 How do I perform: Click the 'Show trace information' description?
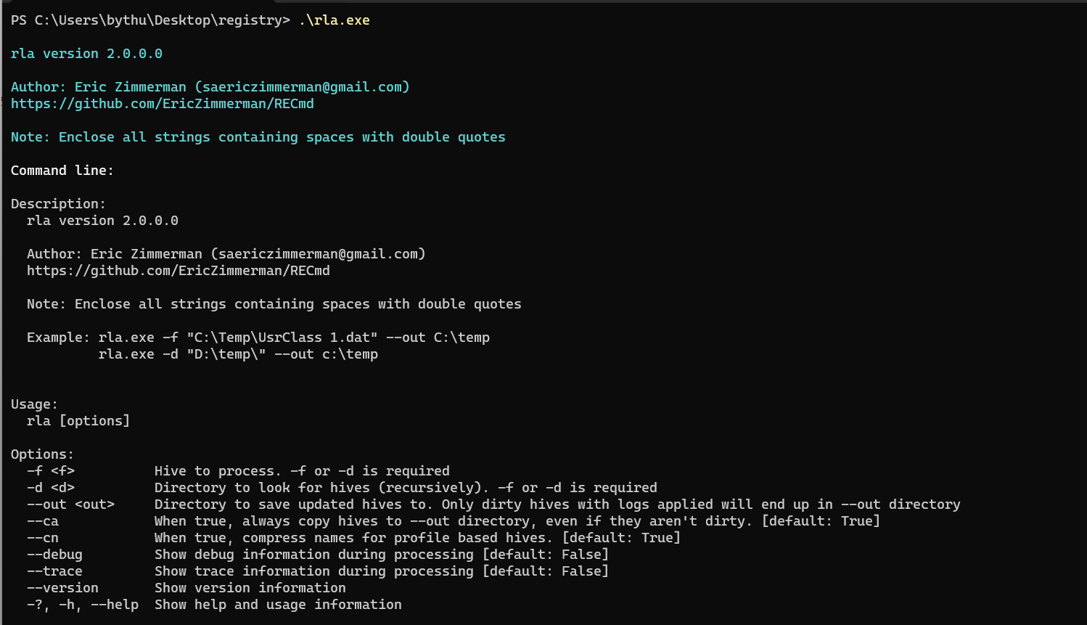coord(382,571)
